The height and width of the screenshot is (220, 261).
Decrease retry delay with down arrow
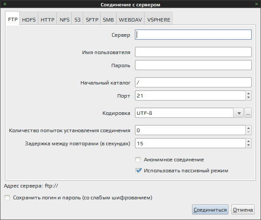point(248,145)
